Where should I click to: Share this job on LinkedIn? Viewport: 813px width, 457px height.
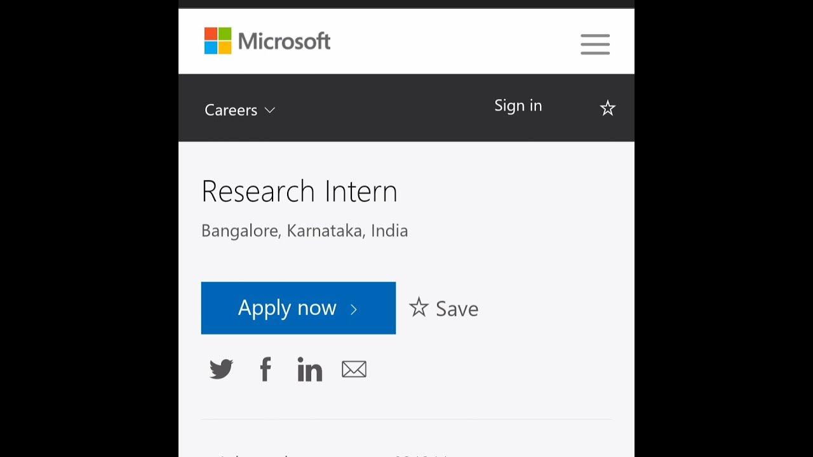point(310,369)
